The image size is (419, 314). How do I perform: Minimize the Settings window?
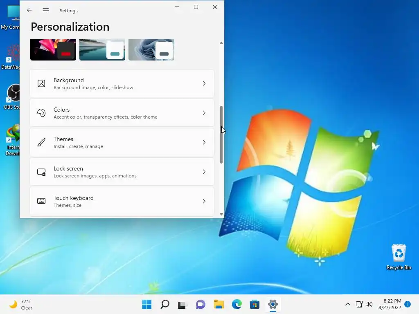177,7
